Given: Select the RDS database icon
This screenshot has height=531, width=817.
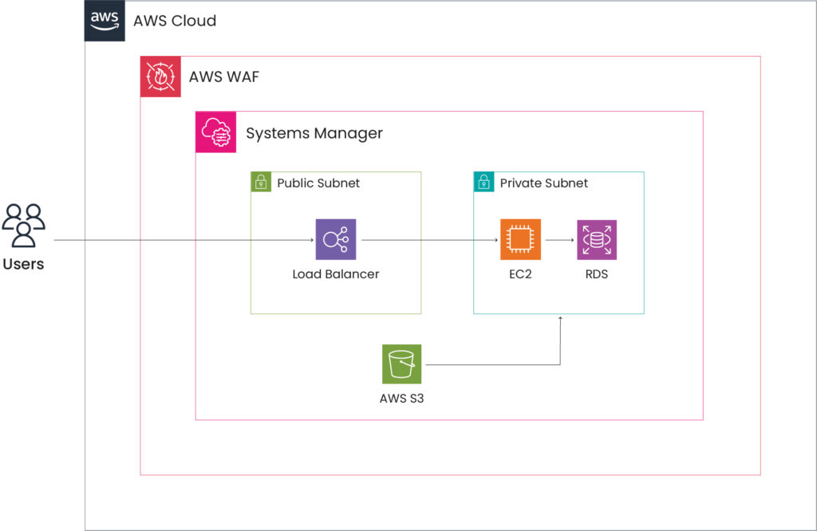Looking at the screenshot, I should point(597,239).
